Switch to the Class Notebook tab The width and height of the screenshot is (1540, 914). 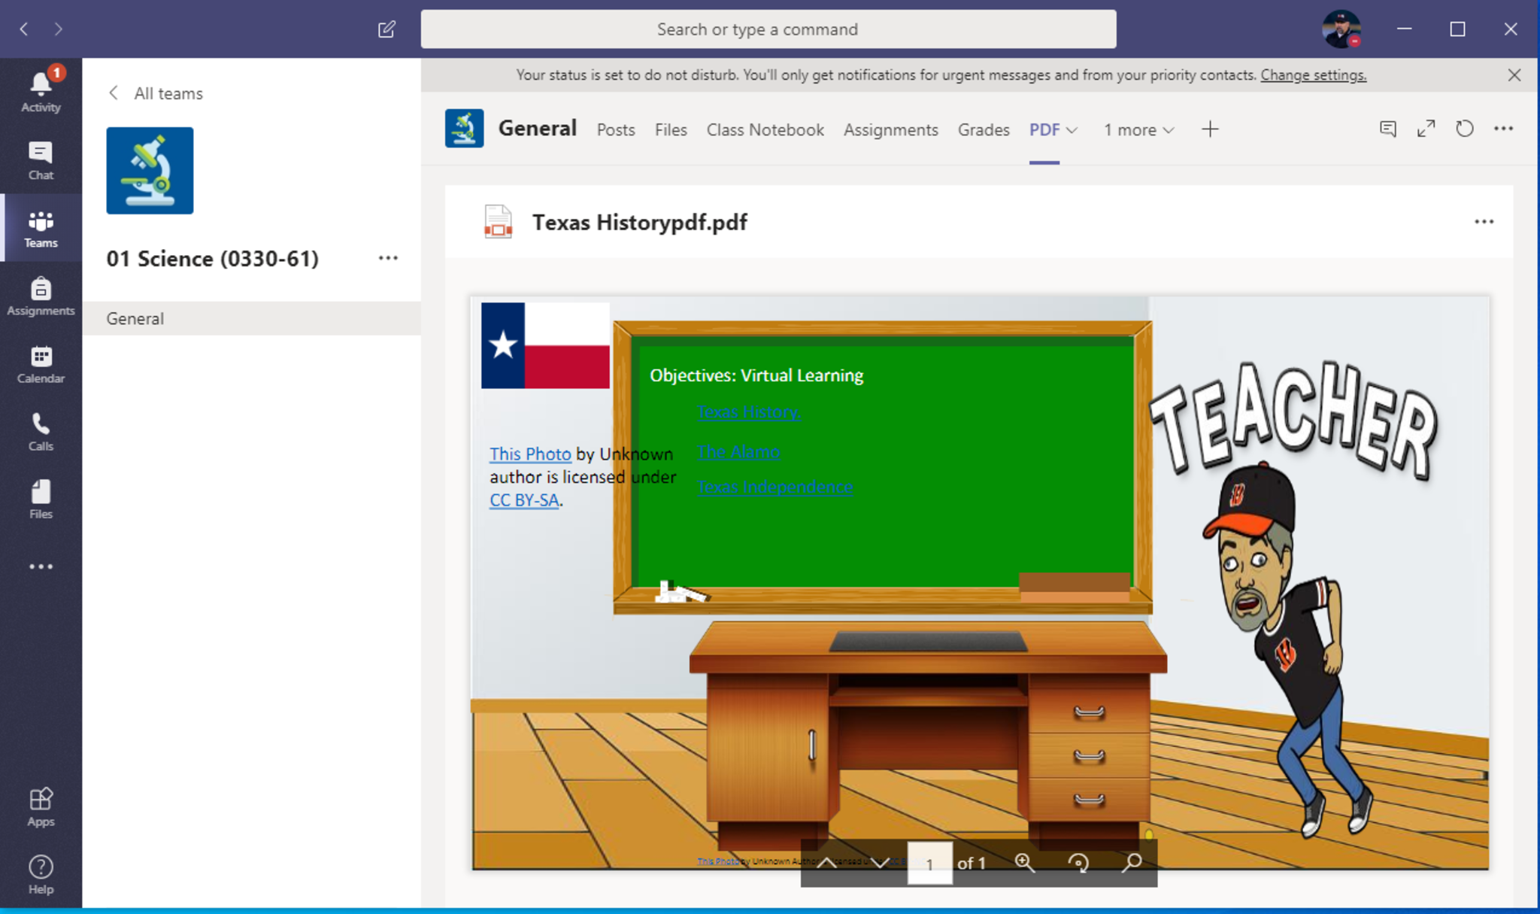(765, 130)
